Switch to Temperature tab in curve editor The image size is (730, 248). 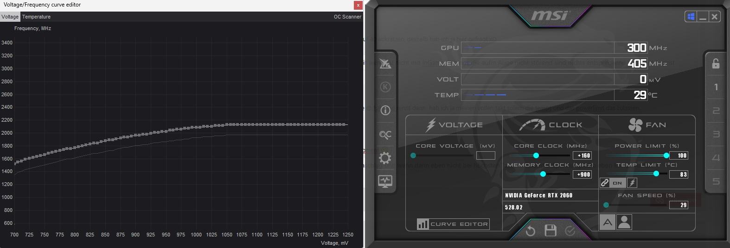pos(36,17)
